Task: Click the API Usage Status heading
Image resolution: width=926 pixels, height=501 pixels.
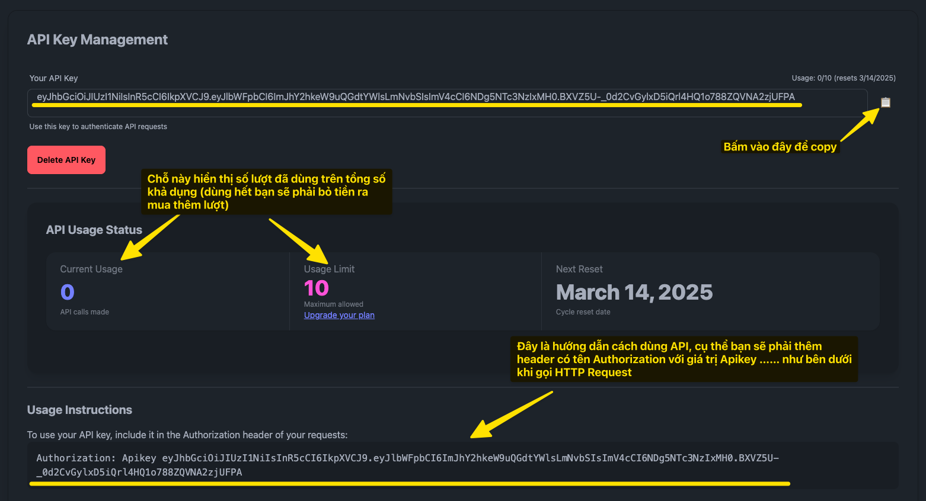Action: [94, 230]
